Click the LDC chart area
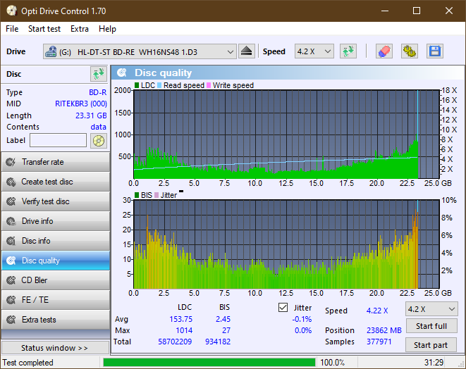Screen dimensions: 466x369 coord(286,135)
